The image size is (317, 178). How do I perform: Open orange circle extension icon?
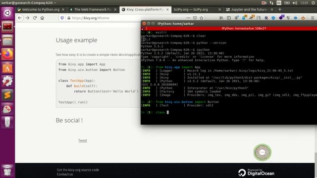pyautogui.click(x=303, y=18)
